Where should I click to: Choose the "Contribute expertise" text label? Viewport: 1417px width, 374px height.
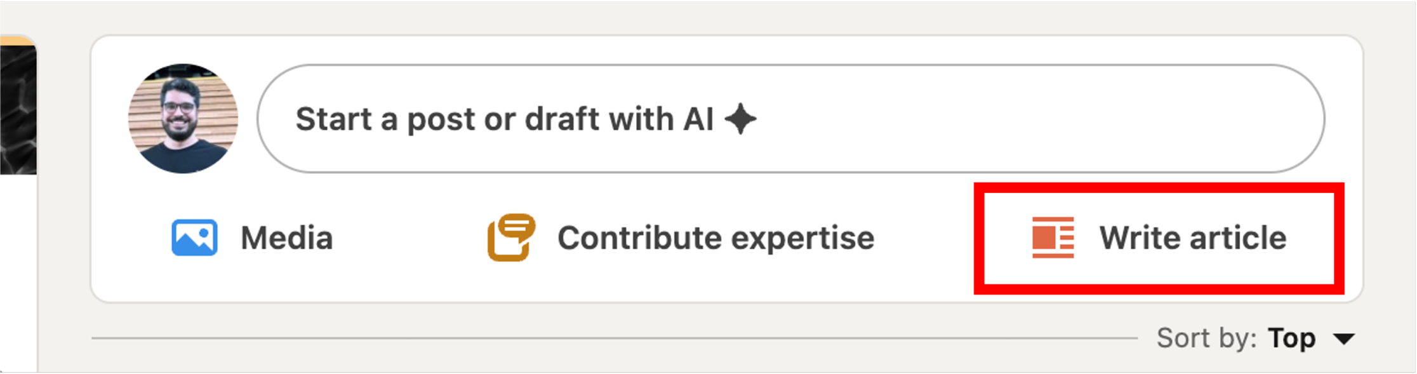tap(715, 239)
